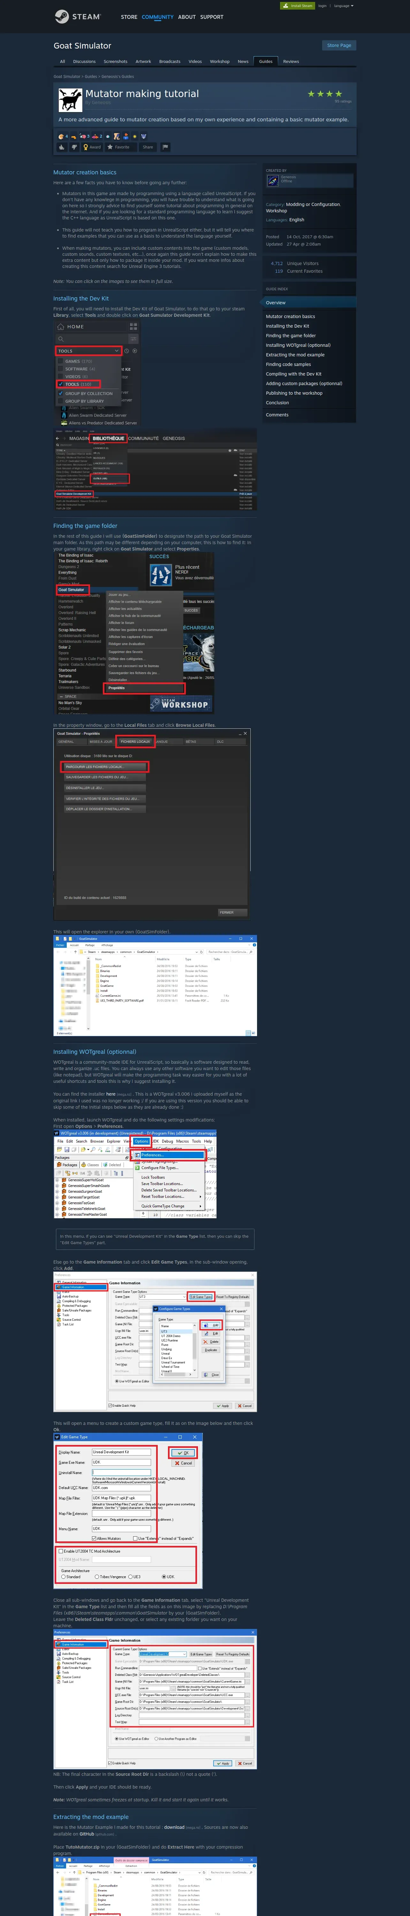Go to STORE in top navigation
This screenshot has height=1916, width=410.
pos(129,17)
